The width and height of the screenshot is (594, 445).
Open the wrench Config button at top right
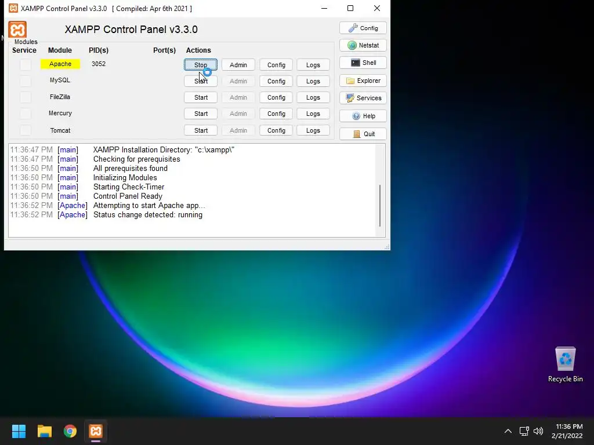[363, 28]
